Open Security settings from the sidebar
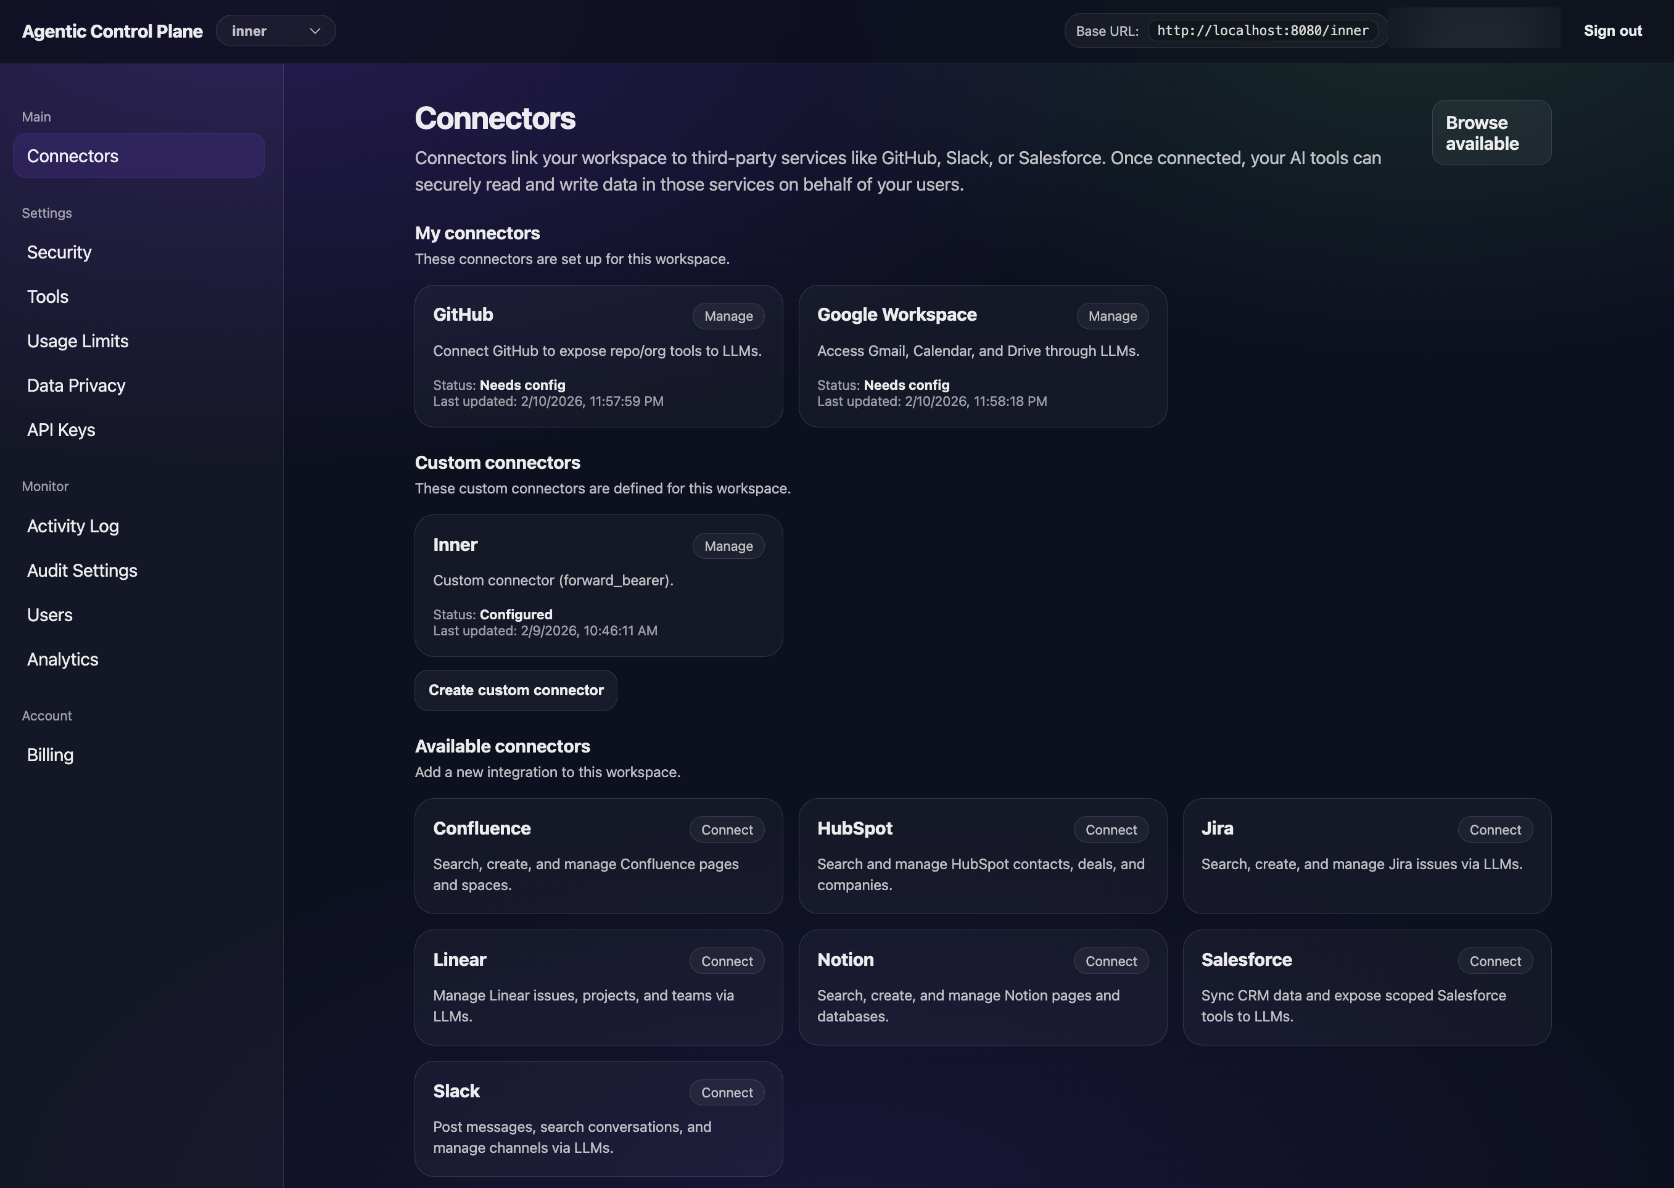This screenshot has width=1674, height=1188. (59, 252)
